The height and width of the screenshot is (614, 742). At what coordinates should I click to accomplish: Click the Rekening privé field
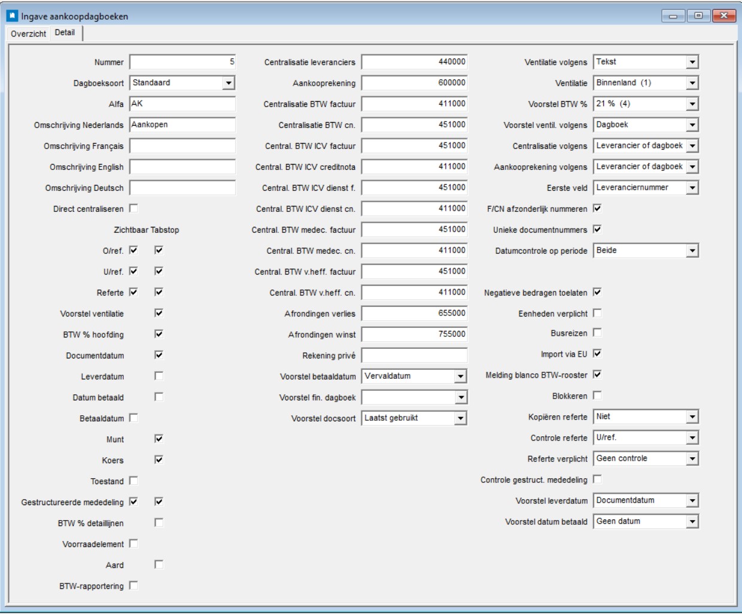point(414,355)
